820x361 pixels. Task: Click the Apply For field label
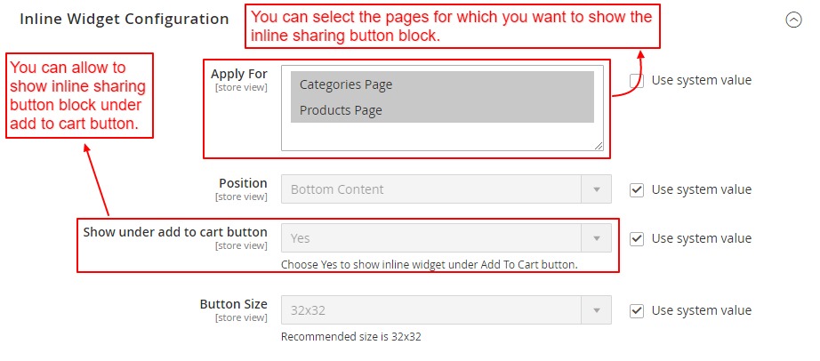(238, 73)
